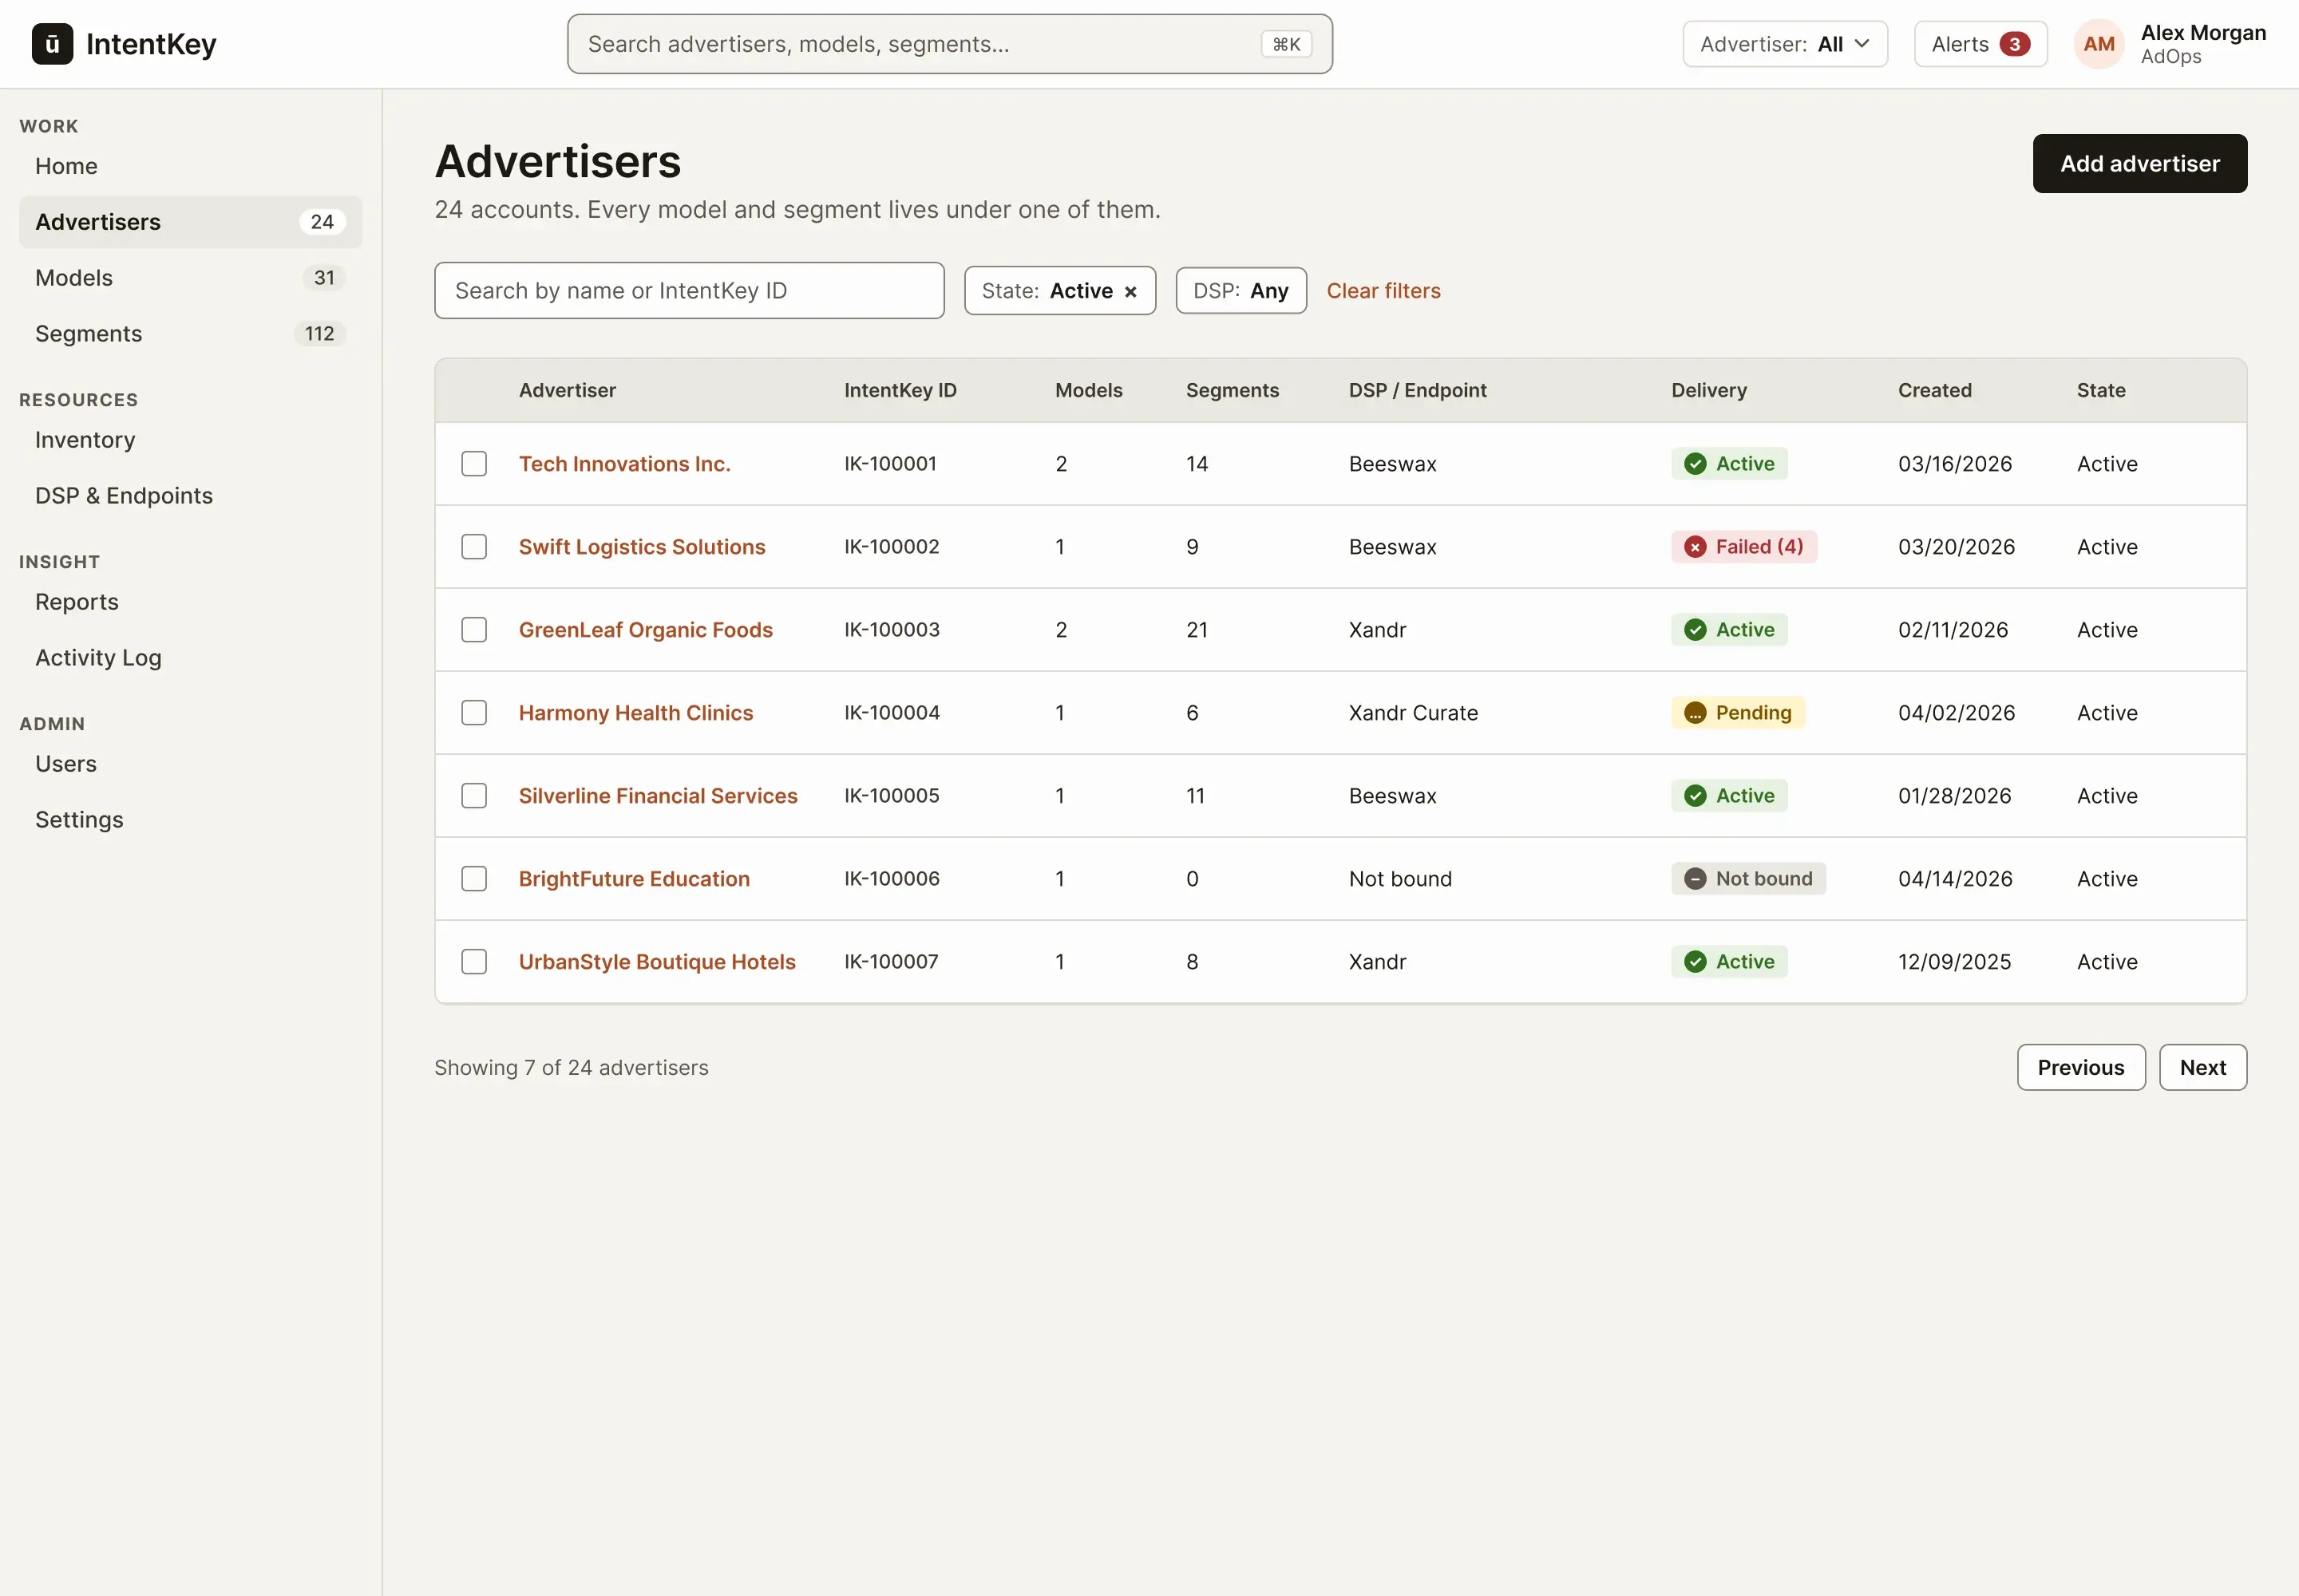Image resolution: width=2299 pixels, height=1596 pixels.
Task: Click the IK-100006 ID cell
Action: click(892, 879)
